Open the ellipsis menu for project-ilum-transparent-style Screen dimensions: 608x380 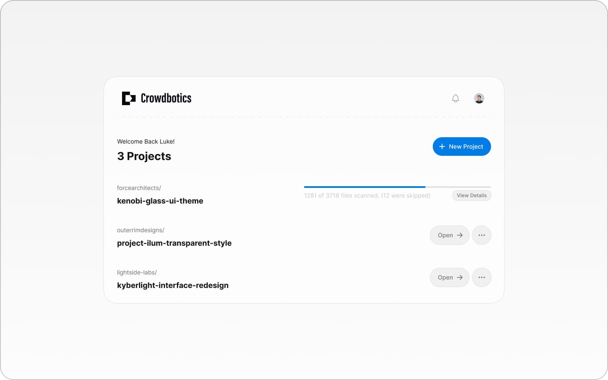coord(482,235)
